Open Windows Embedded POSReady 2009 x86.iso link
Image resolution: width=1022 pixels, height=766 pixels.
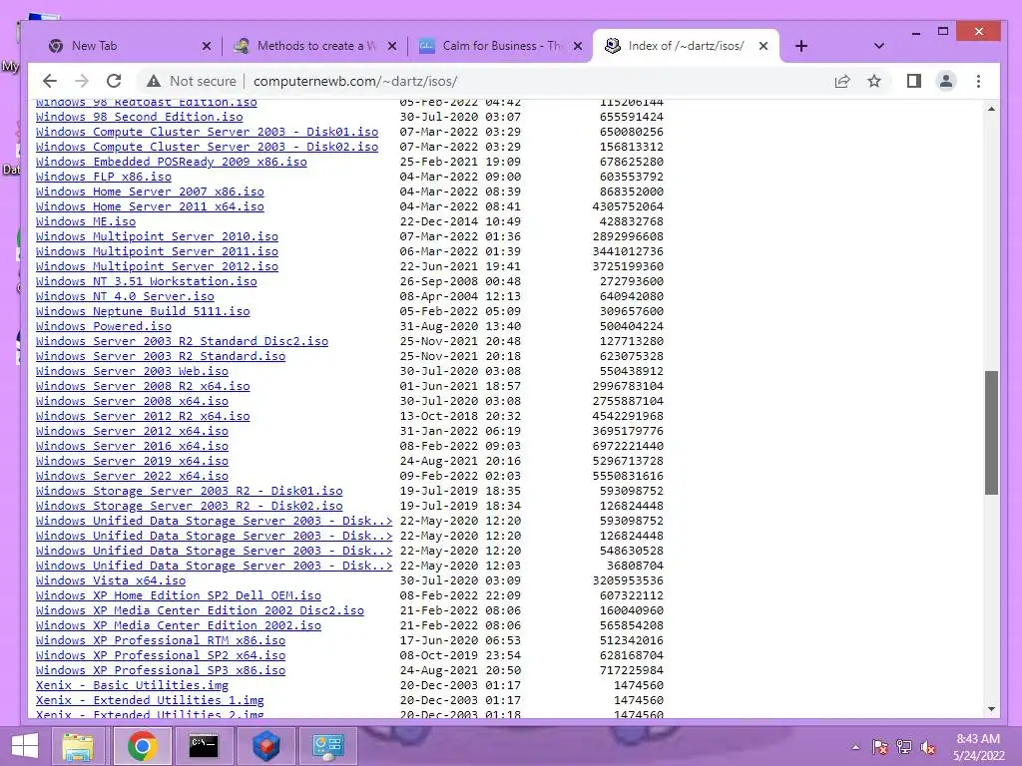pos(172,162)
